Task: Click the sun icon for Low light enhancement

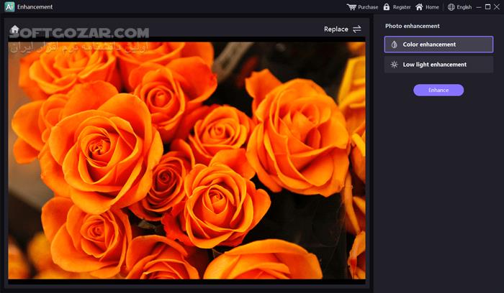Action: click(x=394, y=65)
